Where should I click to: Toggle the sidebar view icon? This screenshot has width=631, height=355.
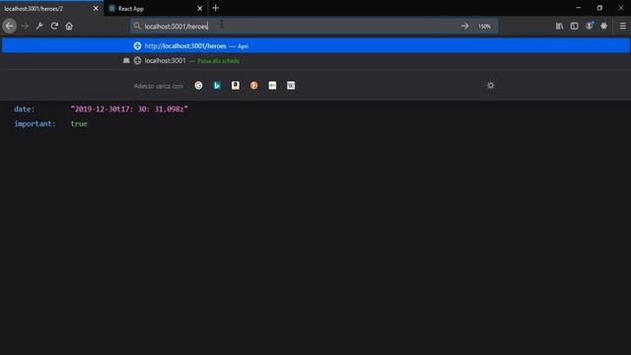tap(574, 27)
